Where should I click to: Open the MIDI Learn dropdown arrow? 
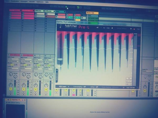pos(68,87)
